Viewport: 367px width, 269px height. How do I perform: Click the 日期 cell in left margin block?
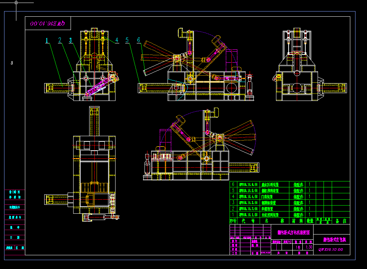point(14,237)
